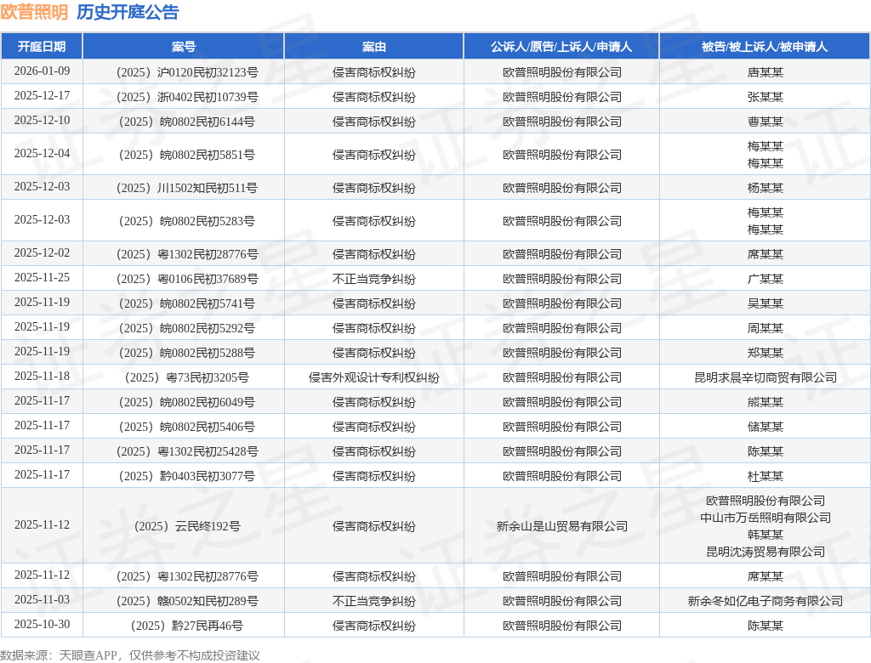The width and height of the screenshot is (871, 663).
Task: Click cause 侵害外观设计专利权纠纷
Action: click(x=374, y=377)
